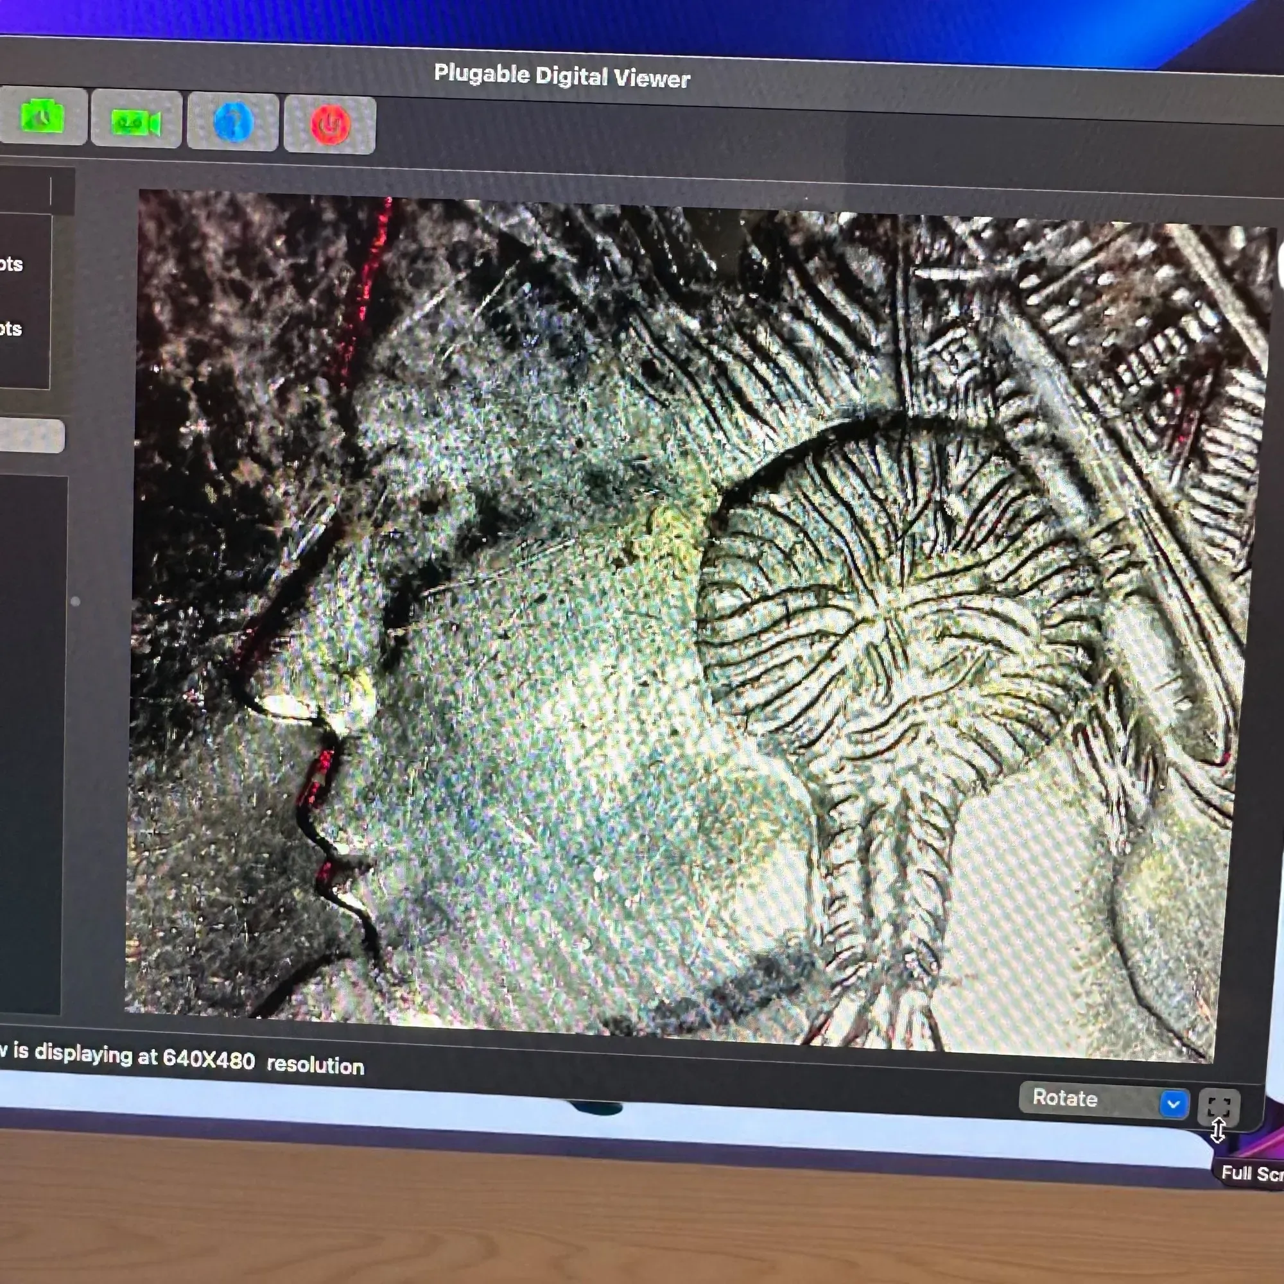The image size is (1284, 1284).
Task: Select the lower list entry ending in "ots"
Action: [12, 328]
